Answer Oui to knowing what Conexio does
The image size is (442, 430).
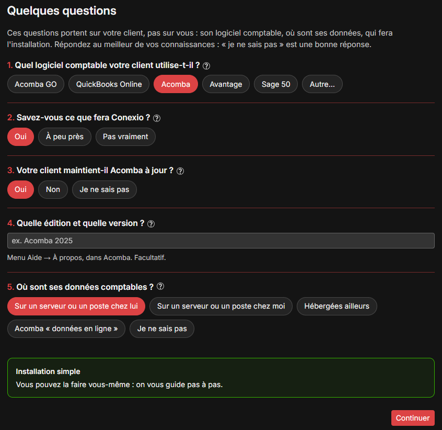tap(20, 137)
